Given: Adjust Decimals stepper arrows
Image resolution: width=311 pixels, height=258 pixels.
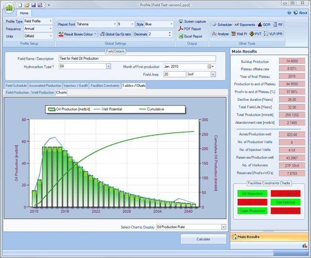Looking at the screenshot, I should pyautogui.click(x=170, y=34).
